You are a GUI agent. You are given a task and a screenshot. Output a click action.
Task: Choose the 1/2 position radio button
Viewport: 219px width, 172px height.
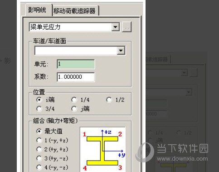coord(109,100)
